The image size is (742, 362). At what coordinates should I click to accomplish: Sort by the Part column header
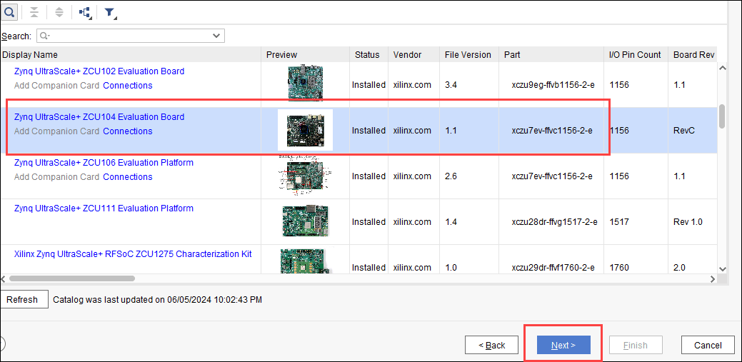(x=551, y=54)
